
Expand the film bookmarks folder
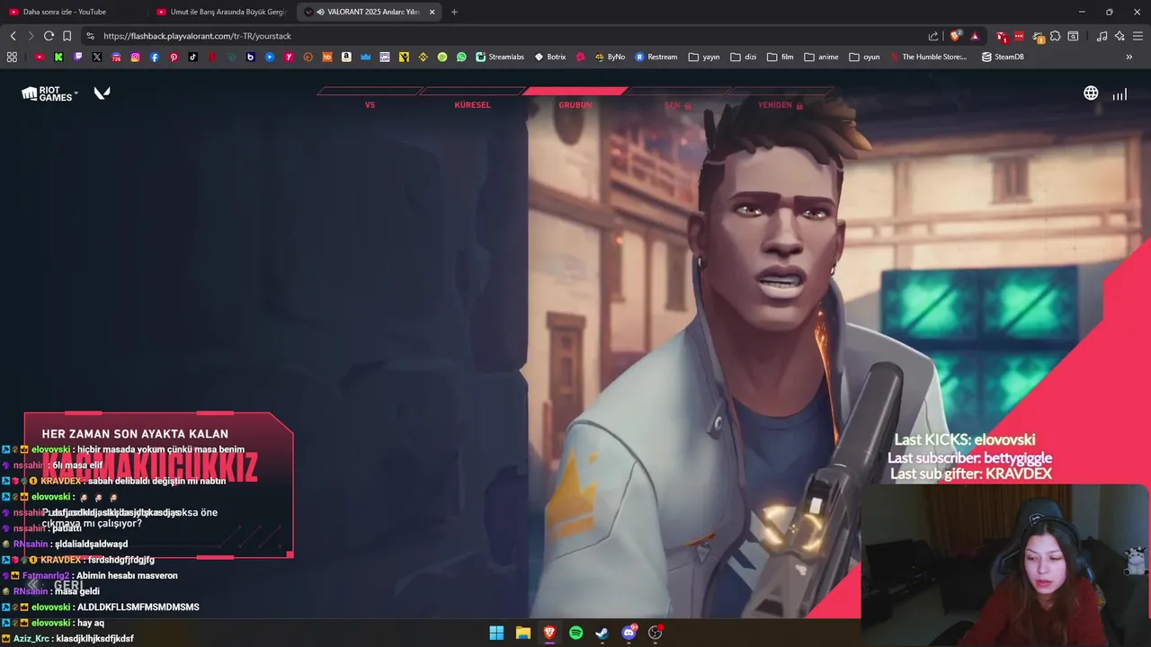coord(781,57)
